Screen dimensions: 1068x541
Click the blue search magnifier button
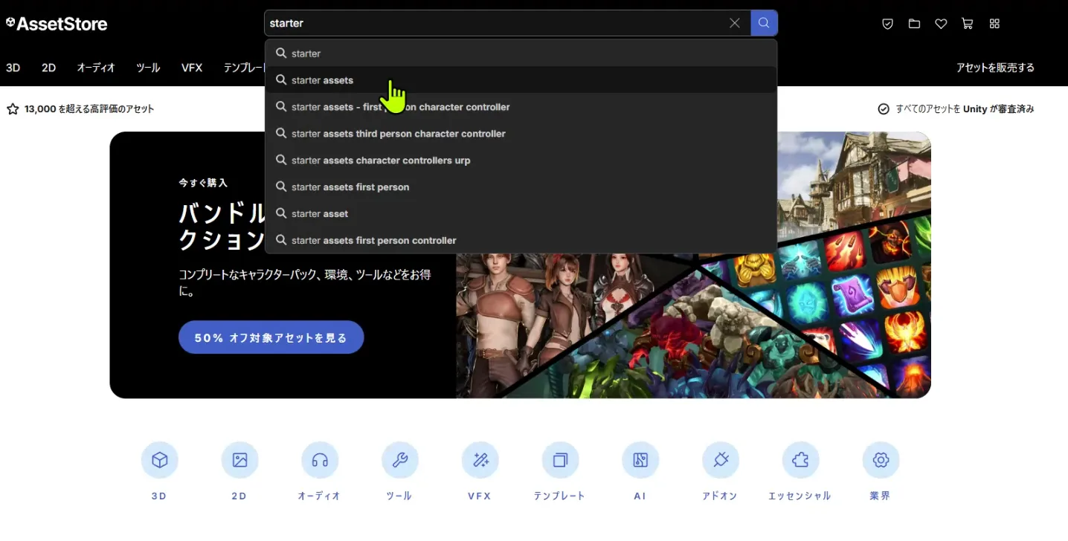(764, 23)
